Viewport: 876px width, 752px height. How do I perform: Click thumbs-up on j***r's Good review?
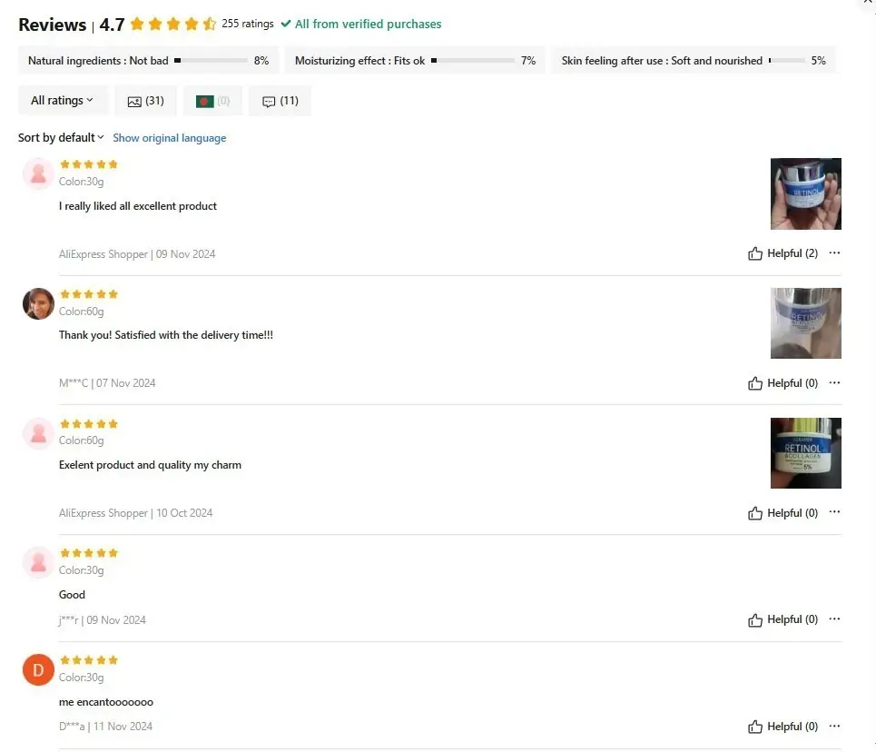(755, 620)
